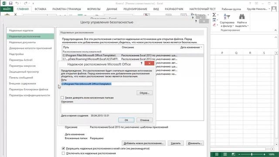Select Защищенный просмотр in sidebar

(24, 72)
